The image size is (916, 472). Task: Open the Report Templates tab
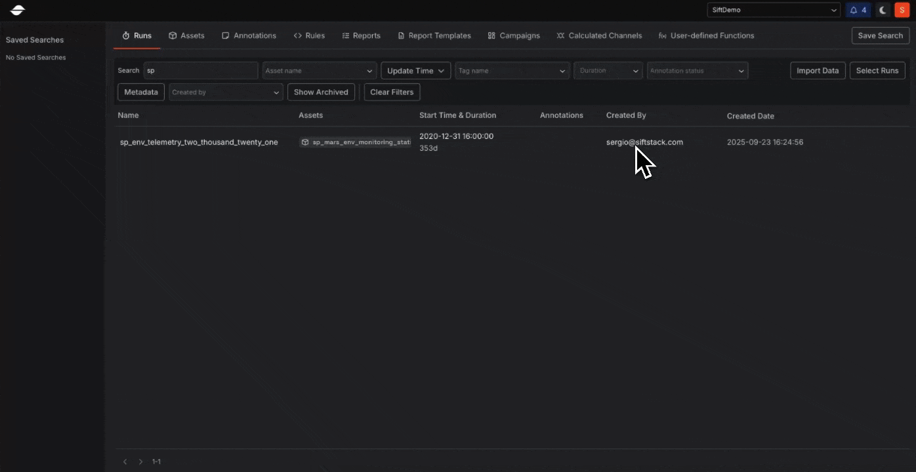click(x=434, y=35)
